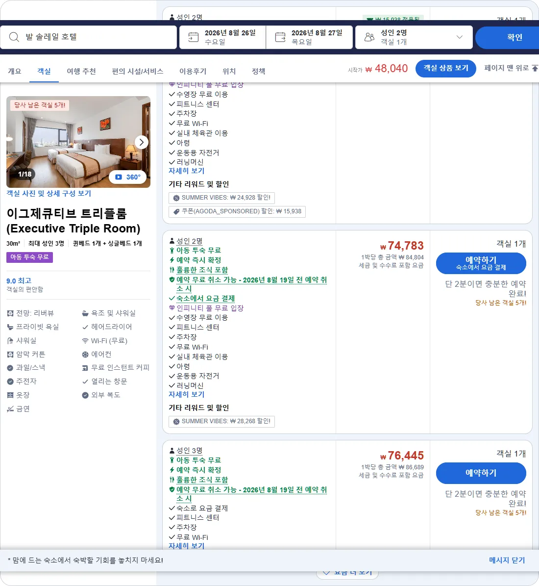539x586 pixels.
Task: Click the check-out calendar icon
Action: [280, 37]
